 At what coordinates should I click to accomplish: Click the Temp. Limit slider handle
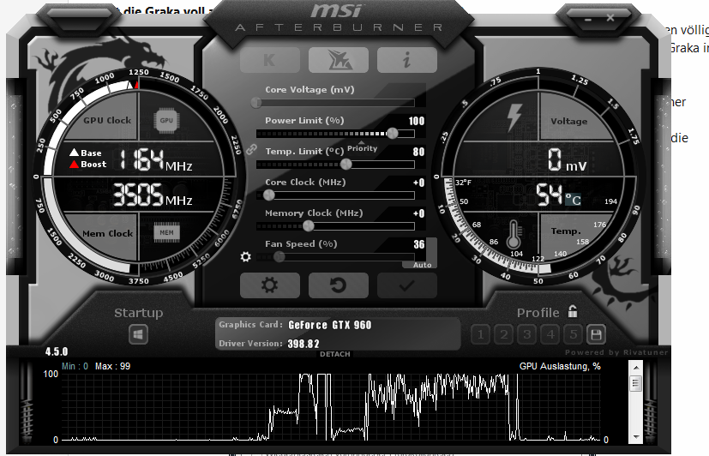click(345, 164)
